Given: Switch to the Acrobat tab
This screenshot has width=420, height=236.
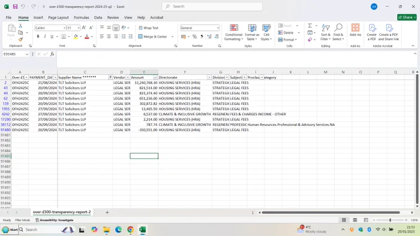Looking at the screenshot, I should [157, 17].
